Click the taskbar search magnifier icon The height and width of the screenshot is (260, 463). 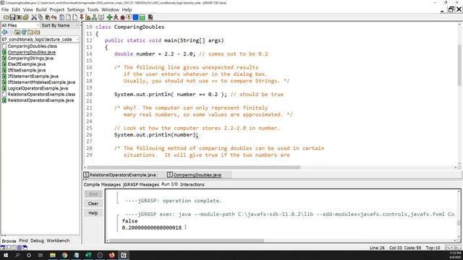pos(17,255)
